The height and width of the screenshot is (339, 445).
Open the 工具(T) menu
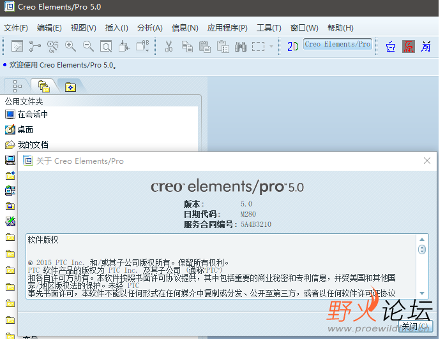pos(269,28)
